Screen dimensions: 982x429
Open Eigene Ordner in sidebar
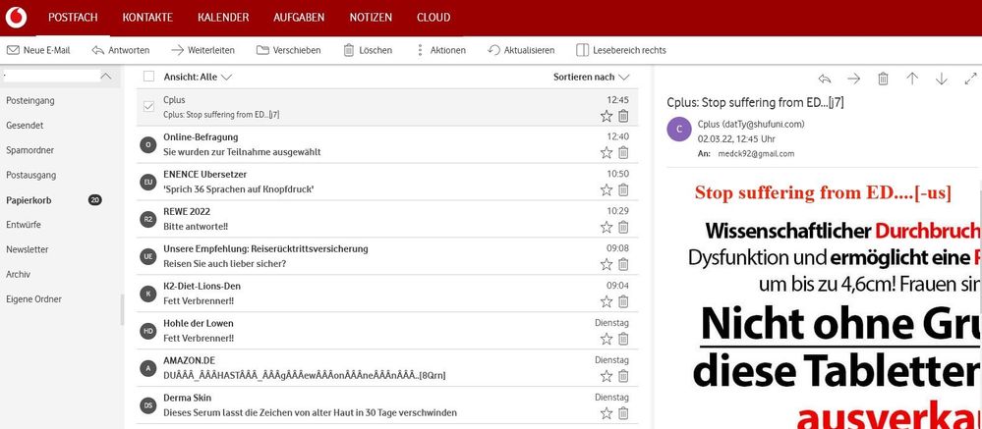point(33,298)
